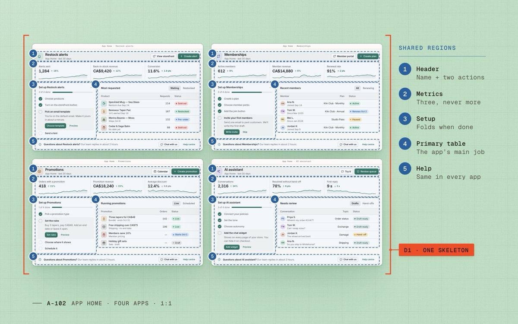The image size is (518, 324).
Task: Collapse the 'Set up Restock alerts' panel chevron
Action: click(x=92, y=87)
